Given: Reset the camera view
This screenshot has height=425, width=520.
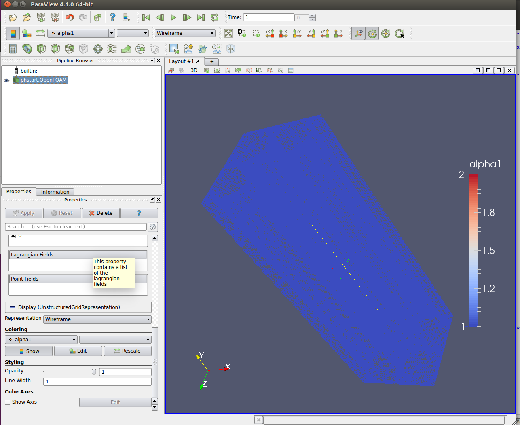Looking at the screenshot, I should pyautogui.click(x=228, y=33).
